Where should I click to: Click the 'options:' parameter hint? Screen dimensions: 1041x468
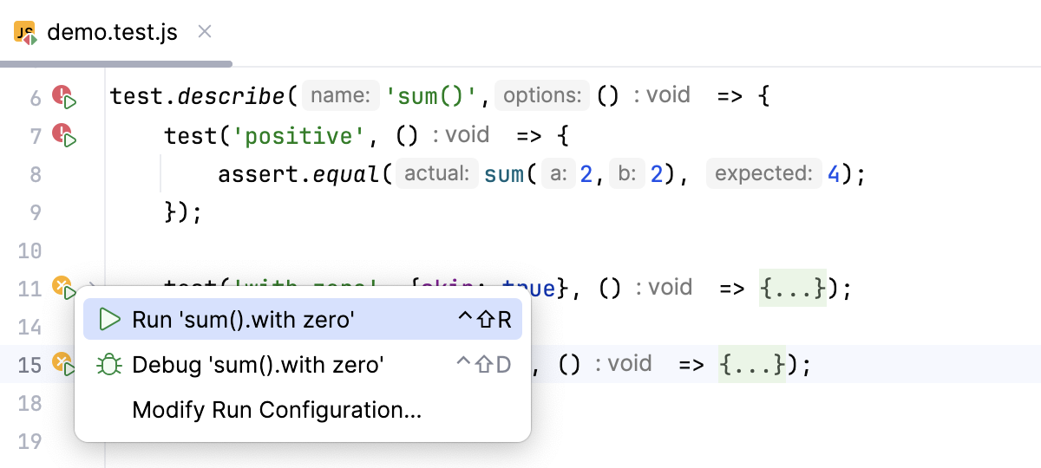pyautogui.click(x=542, y=95)
